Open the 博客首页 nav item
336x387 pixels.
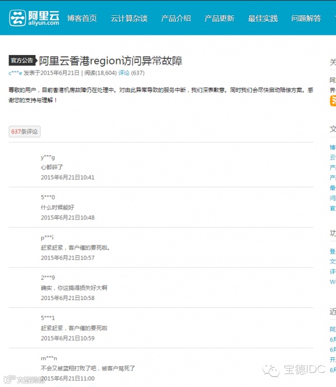pyautogui.click(x=82, y=19)
